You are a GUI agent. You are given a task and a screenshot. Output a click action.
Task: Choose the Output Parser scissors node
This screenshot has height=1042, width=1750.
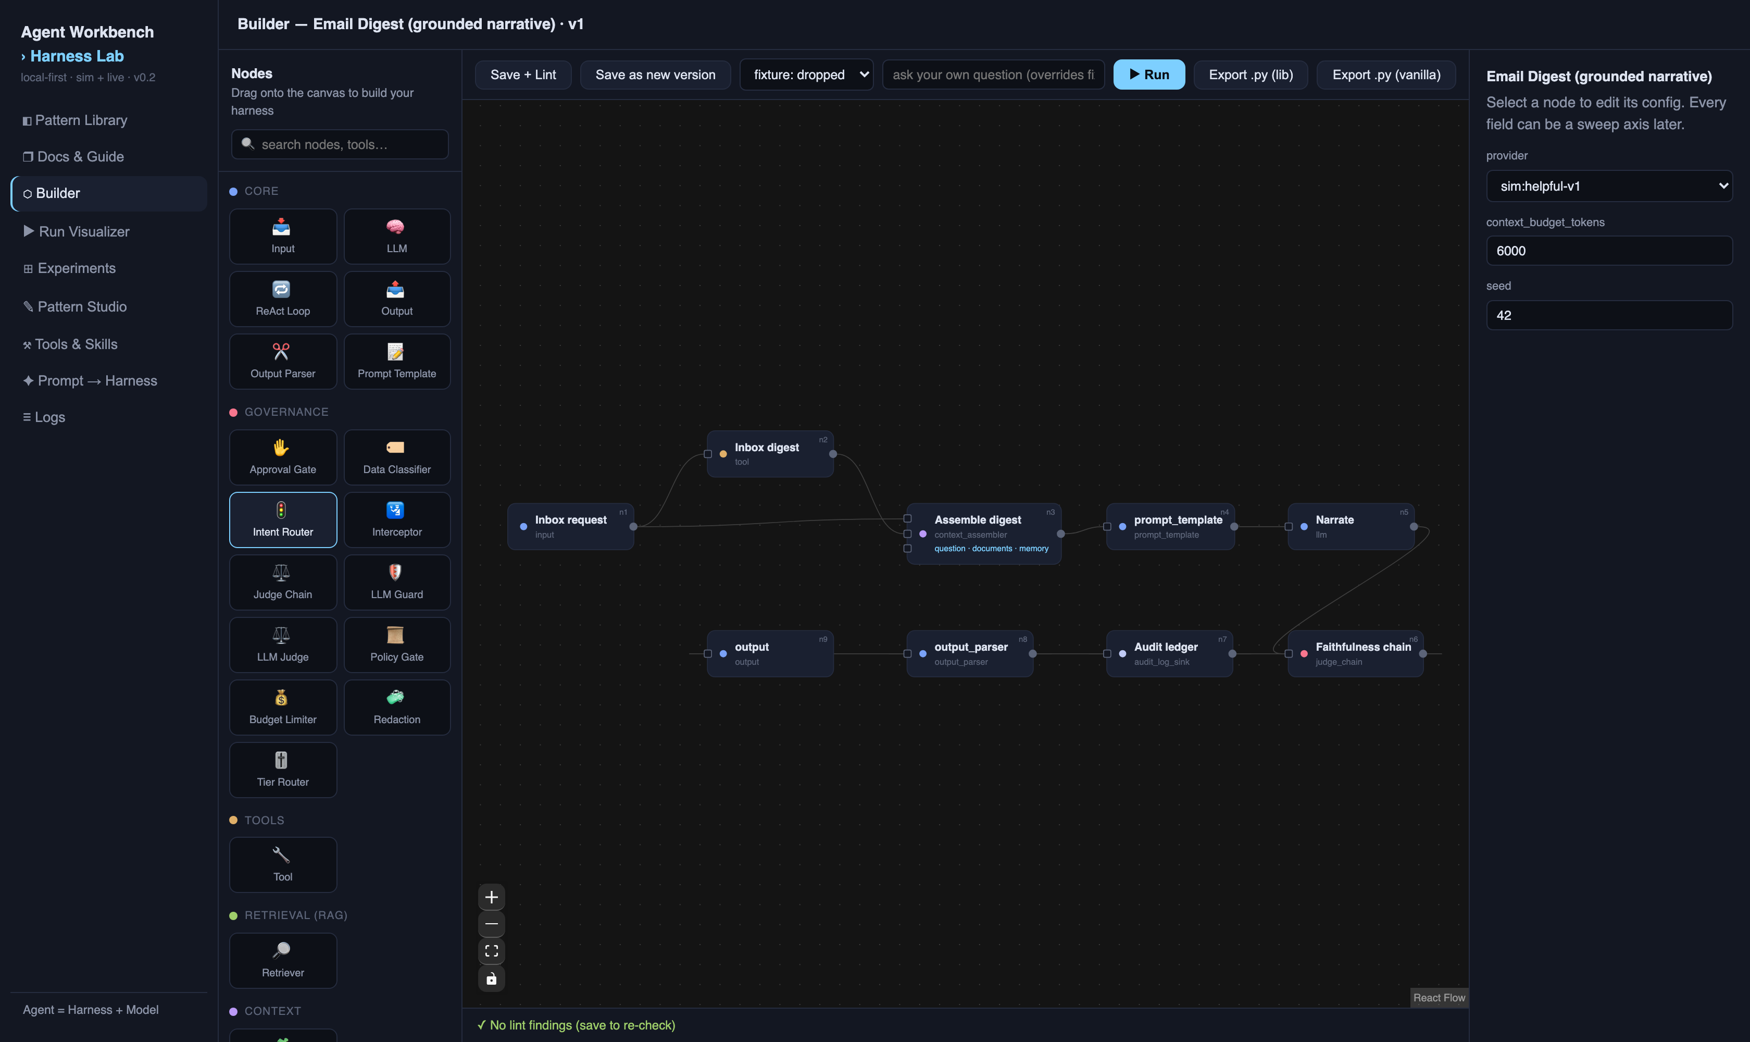pos(283,361)
